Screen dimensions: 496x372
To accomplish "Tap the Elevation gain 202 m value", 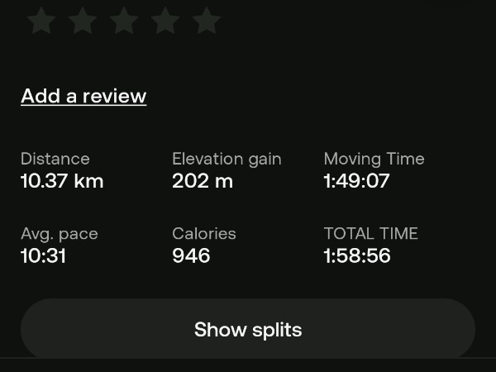I will point(203,181).
